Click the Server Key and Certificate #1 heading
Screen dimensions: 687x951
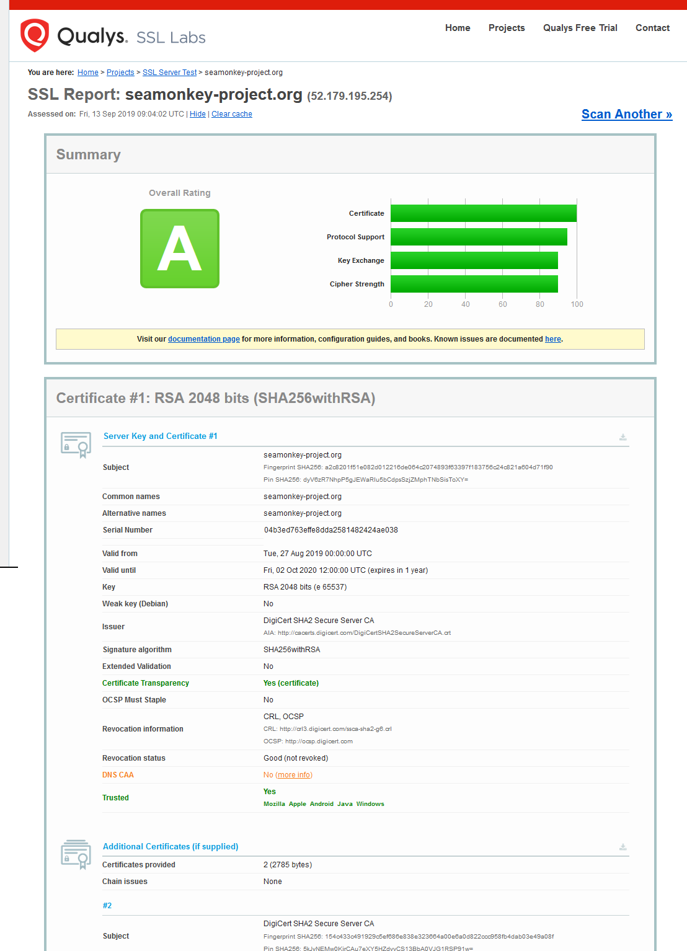pos(161,436)
